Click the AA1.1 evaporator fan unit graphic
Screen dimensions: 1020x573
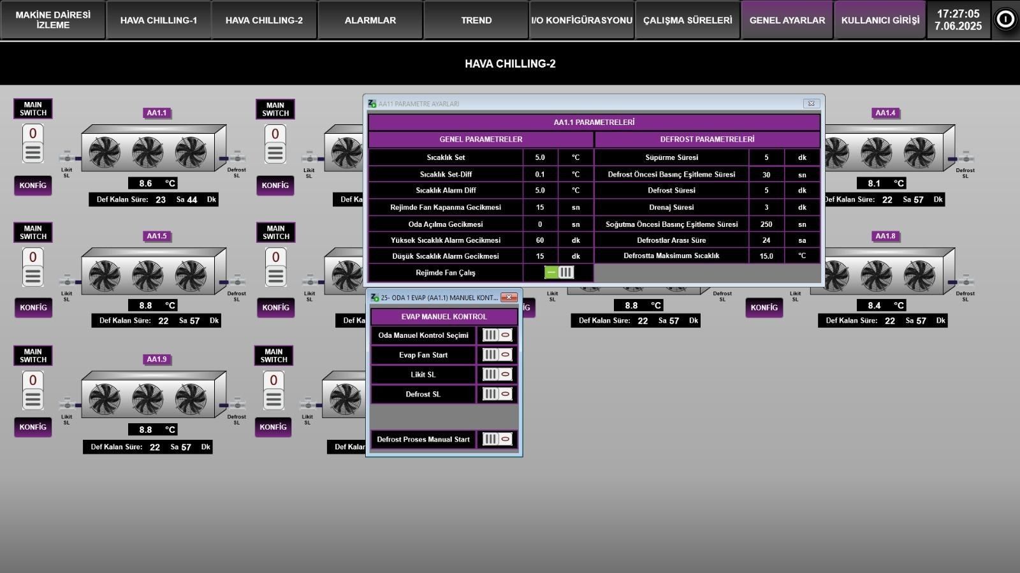pos(154,148)
